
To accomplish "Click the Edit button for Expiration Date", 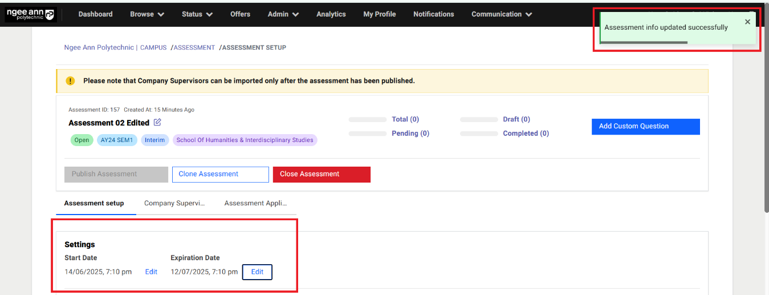I will click(257, 272).
